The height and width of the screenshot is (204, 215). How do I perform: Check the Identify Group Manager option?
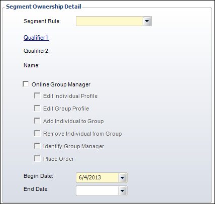click(x=37, y=146)
